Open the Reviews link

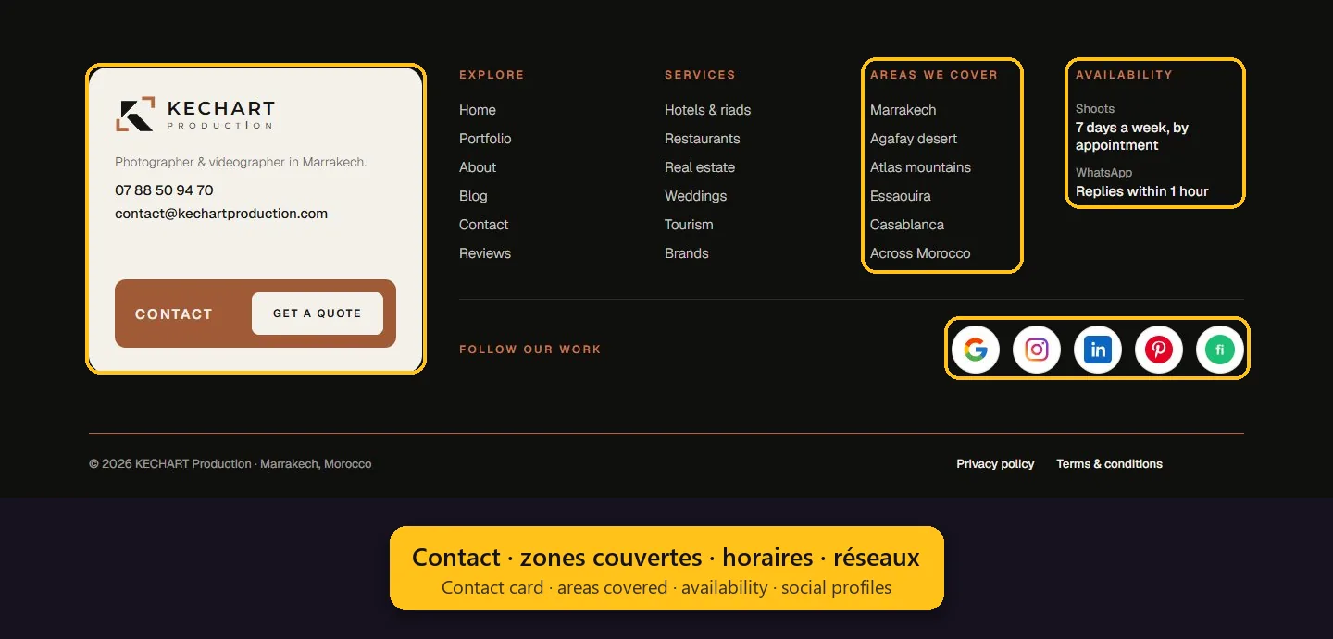coord(485,253)
